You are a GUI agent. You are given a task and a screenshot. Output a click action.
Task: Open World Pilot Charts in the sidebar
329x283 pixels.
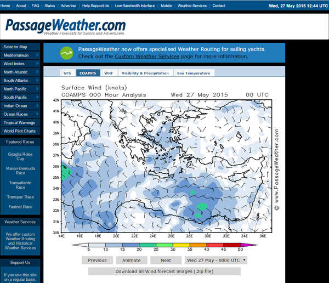(20, 131)
